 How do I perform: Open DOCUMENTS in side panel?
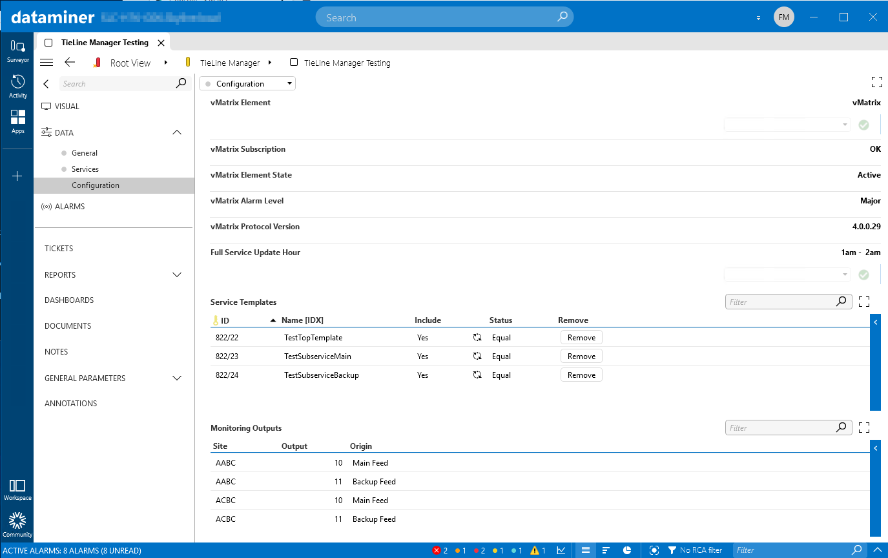68,326
